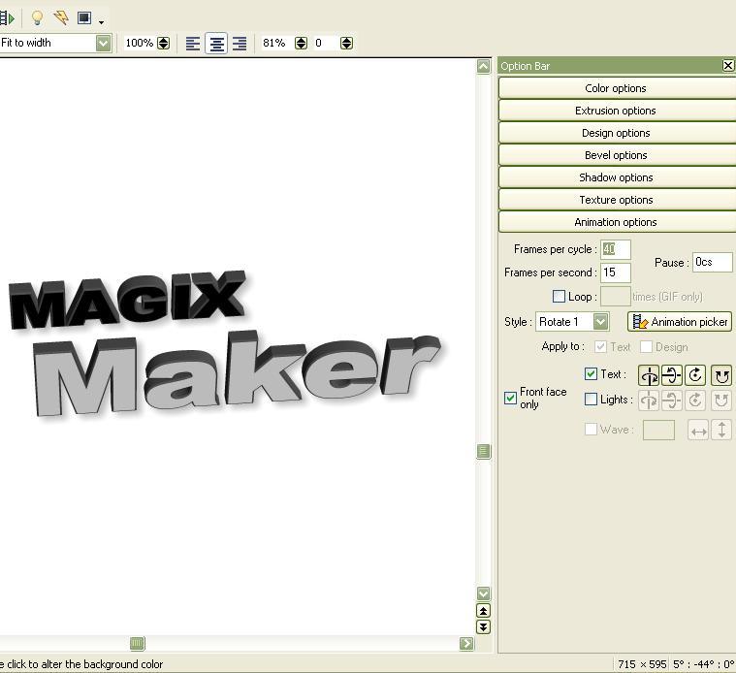736x673 pixels.
Task: Toggle Apply to Design checkbox
Action: 646,347
